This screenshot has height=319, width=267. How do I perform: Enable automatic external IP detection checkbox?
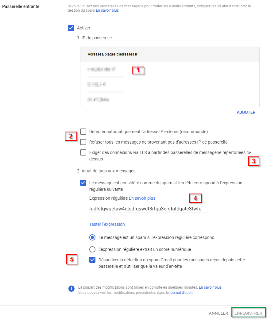click(83, 132)
